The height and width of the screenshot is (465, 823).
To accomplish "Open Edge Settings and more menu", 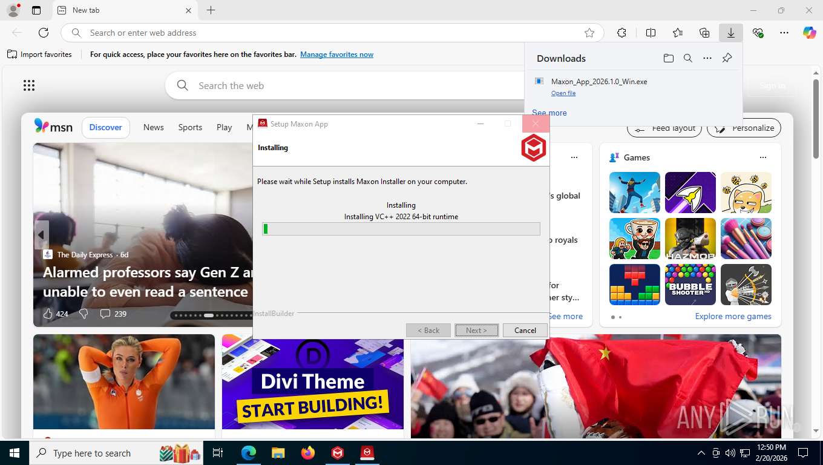I will (x=784, y=33).
